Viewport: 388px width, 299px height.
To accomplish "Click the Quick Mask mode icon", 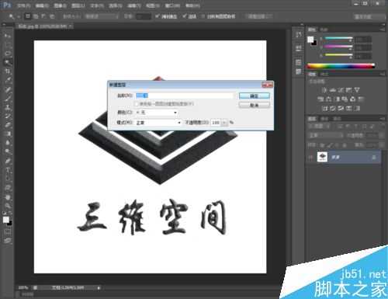I will (x=8, y=231).
